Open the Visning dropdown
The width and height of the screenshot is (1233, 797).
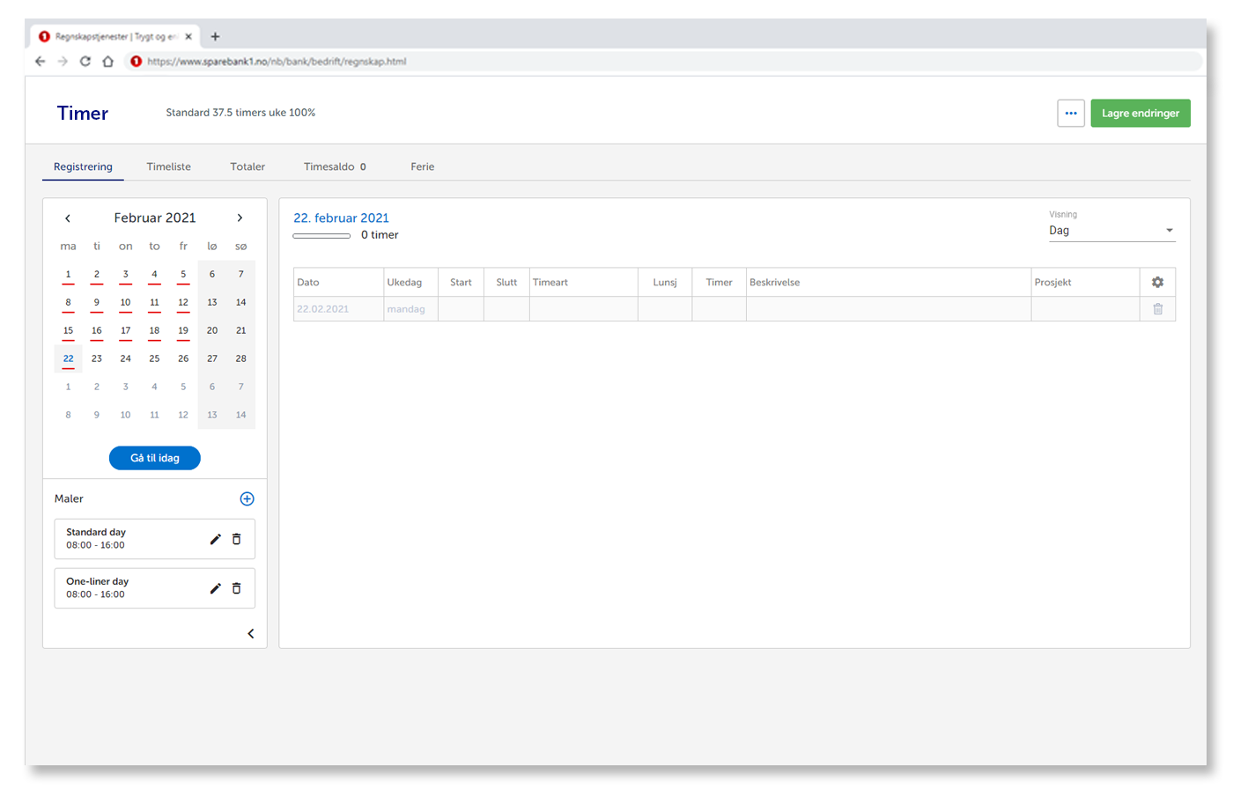point(1111,231)
